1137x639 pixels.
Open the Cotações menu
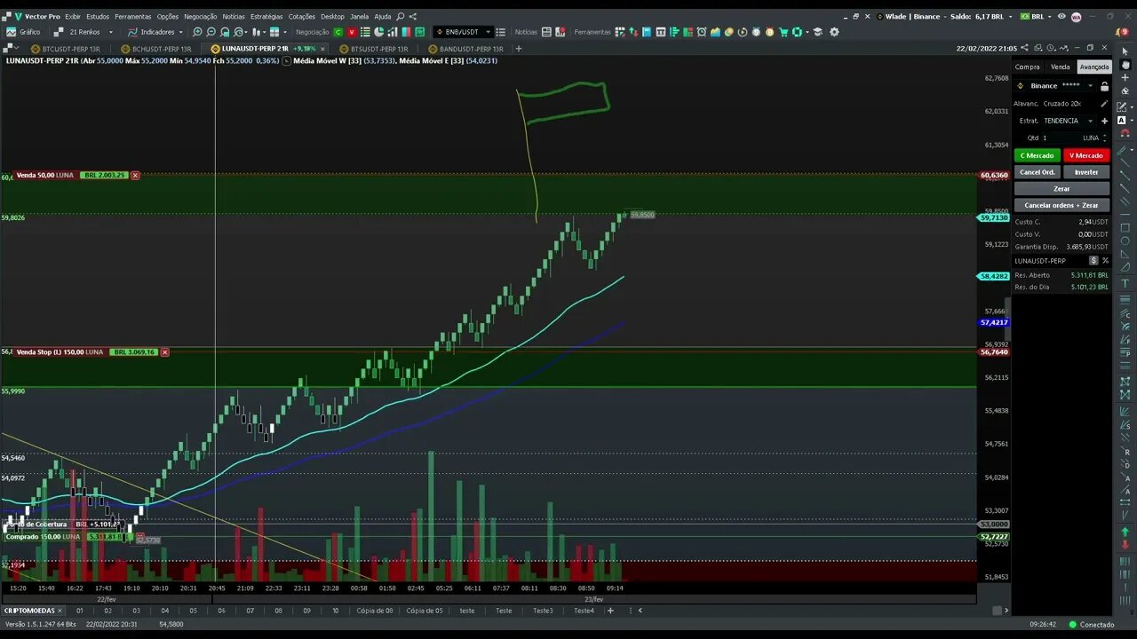tap(302, 16)
